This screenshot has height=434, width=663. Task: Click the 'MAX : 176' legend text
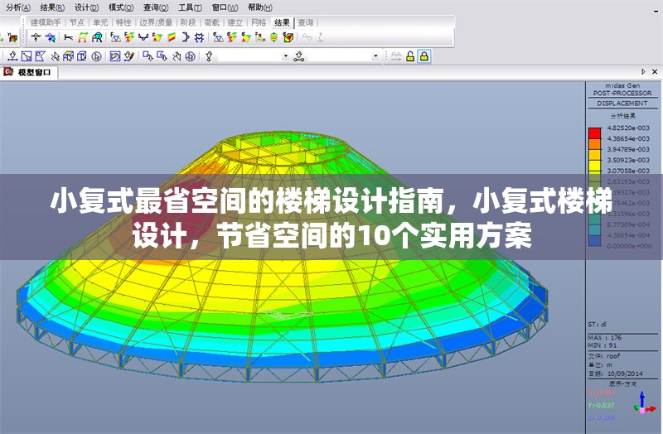(x=605, y=337)
